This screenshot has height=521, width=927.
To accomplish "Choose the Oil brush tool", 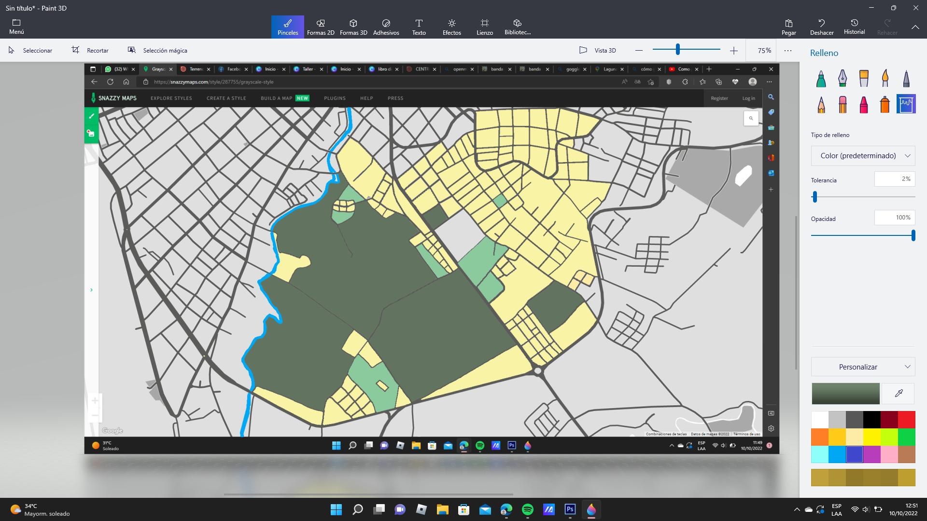I will tap(864, 78).
